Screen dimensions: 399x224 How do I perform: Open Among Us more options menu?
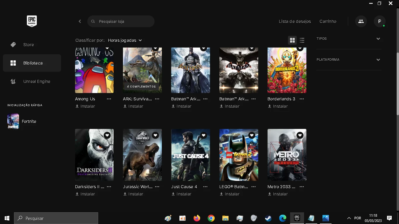(109, 99)
